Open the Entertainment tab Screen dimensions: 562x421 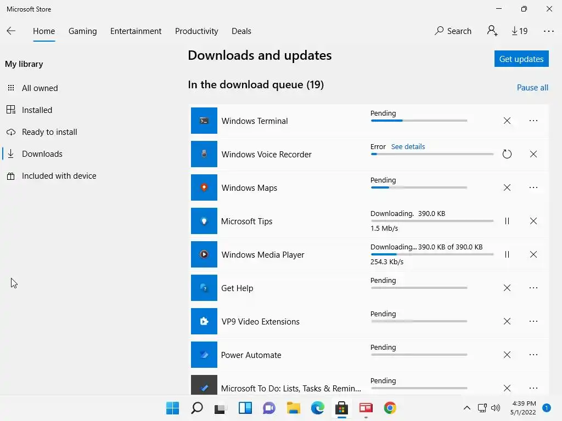[x=136, y=31]
